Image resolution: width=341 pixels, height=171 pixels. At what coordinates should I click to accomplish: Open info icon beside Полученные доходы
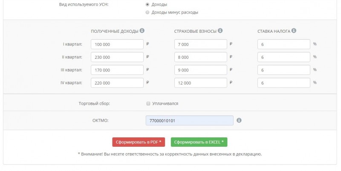click(x=142, y=31)
